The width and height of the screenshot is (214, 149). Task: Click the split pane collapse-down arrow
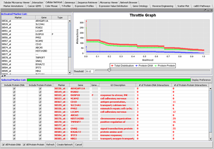coord(5,76)
